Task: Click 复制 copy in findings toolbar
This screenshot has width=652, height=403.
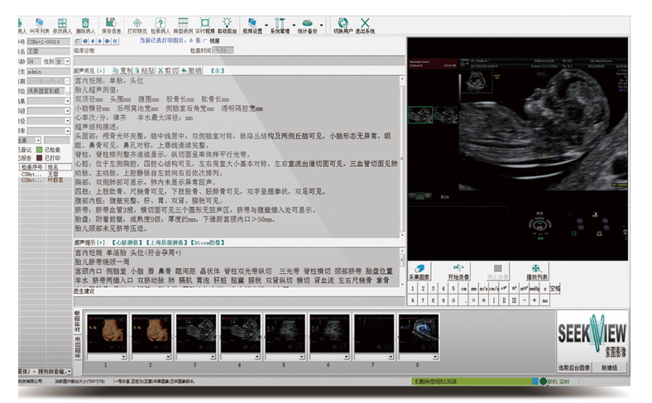Action: (x=122, y=70)
